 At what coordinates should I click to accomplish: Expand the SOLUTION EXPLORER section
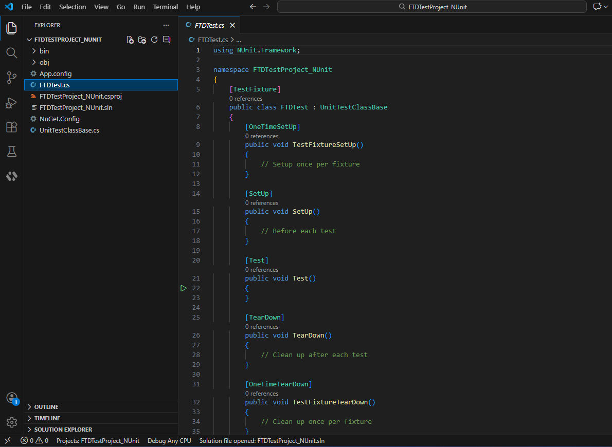[x=63, y=430]
